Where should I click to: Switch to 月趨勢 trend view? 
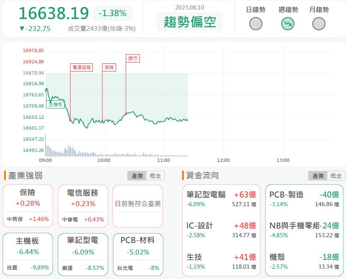click(319, 23)
